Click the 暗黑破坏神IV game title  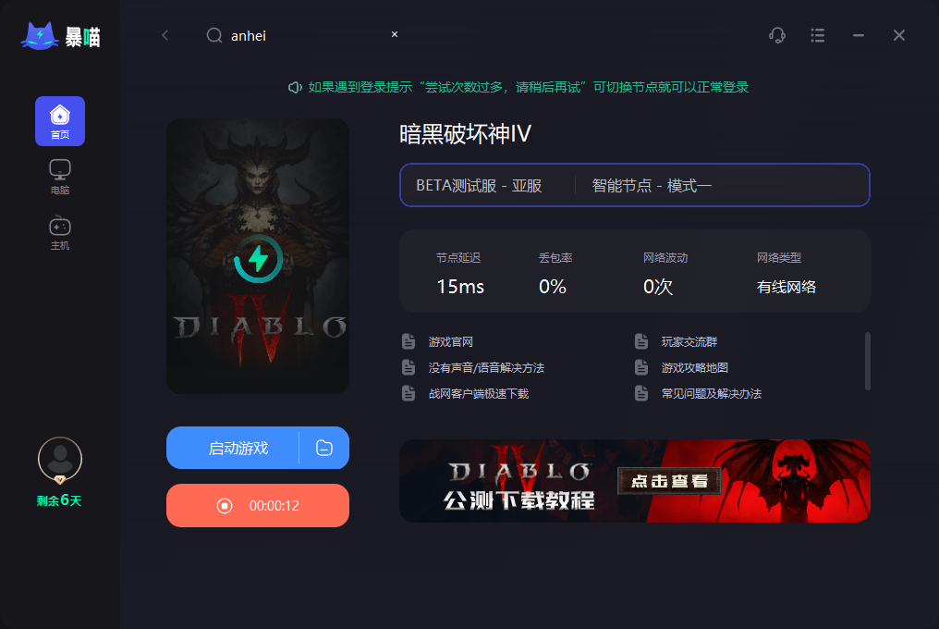click(465, 134)
